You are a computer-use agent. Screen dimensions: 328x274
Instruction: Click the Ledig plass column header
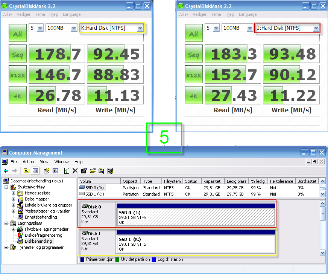tap(237, 181)
